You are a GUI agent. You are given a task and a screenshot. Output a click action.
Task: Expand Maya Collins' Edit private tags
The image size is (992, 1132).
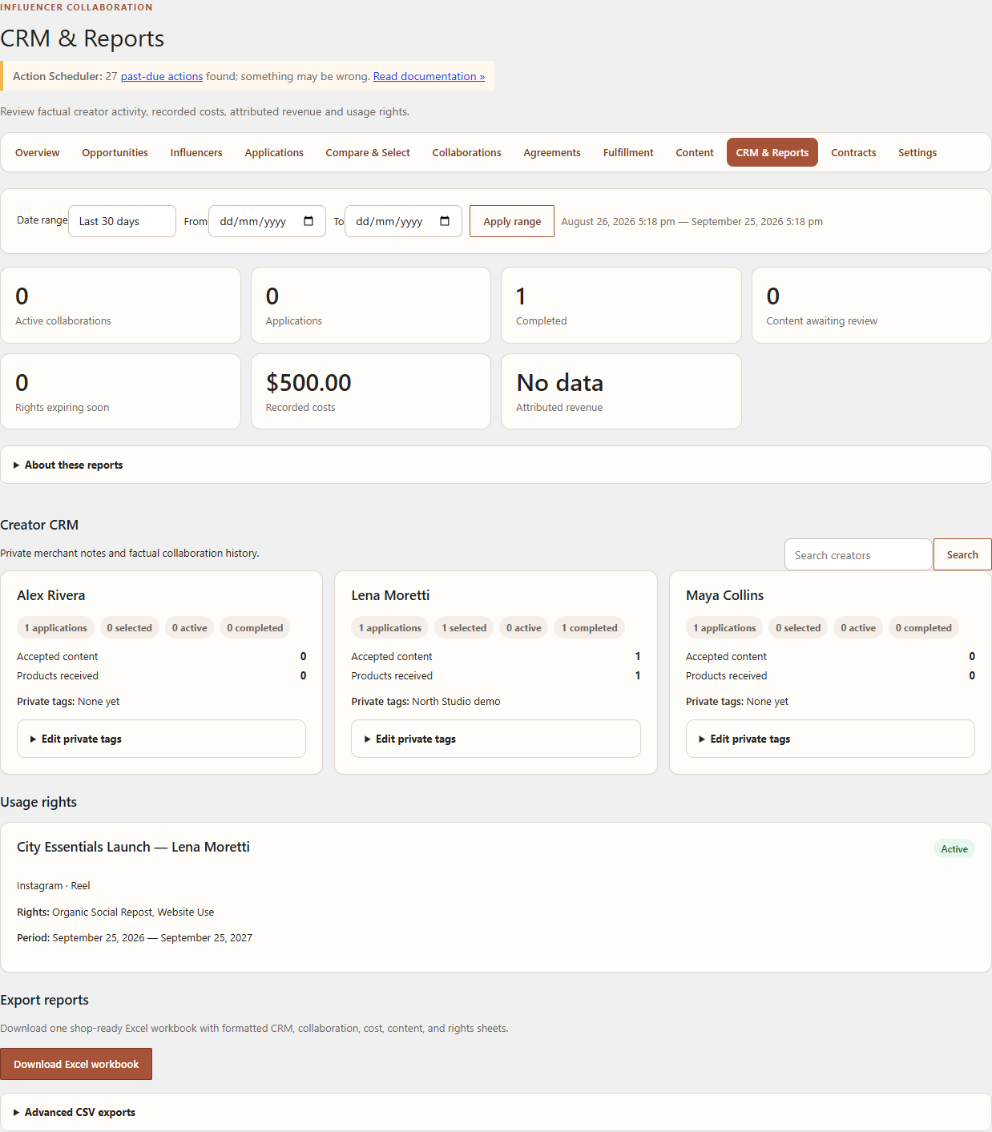tap(830, 739)
